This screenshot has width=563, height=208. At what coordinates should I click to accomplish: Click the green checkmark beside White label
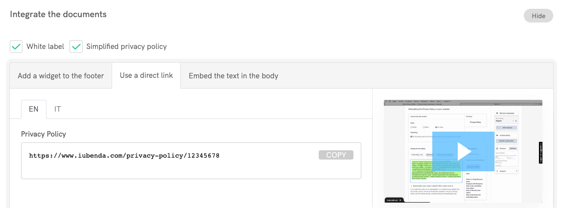[16, 47]
